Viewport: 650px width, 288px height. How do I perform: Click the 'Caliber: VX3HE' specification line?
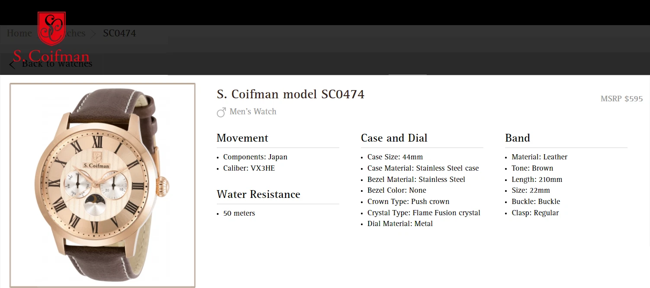click(249, 168)
